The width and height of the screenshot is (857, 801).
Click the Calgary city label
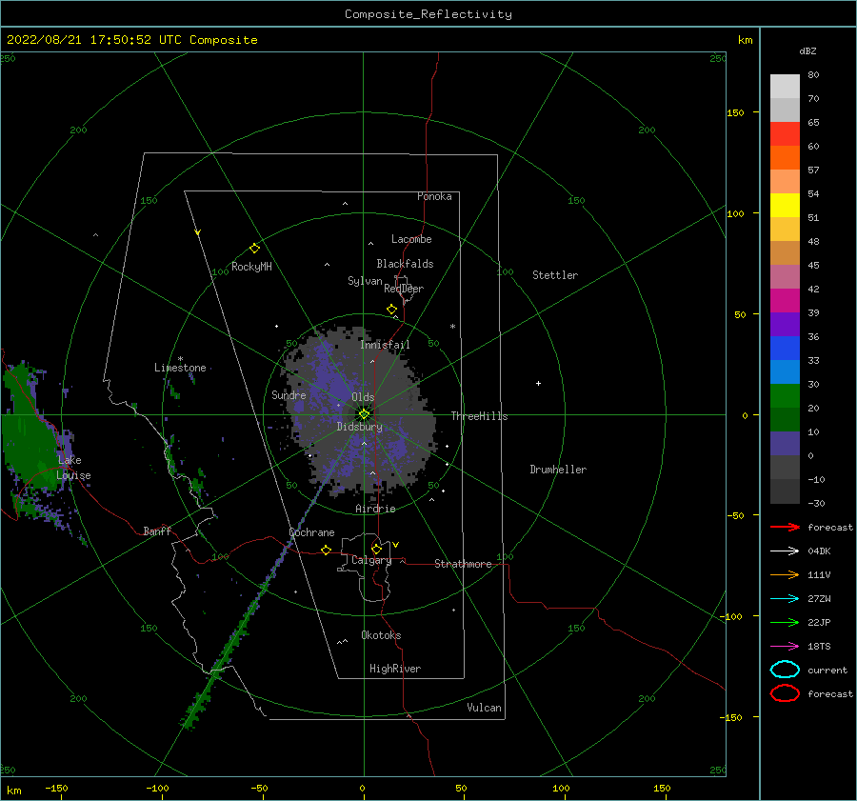[x=371, y=560]
